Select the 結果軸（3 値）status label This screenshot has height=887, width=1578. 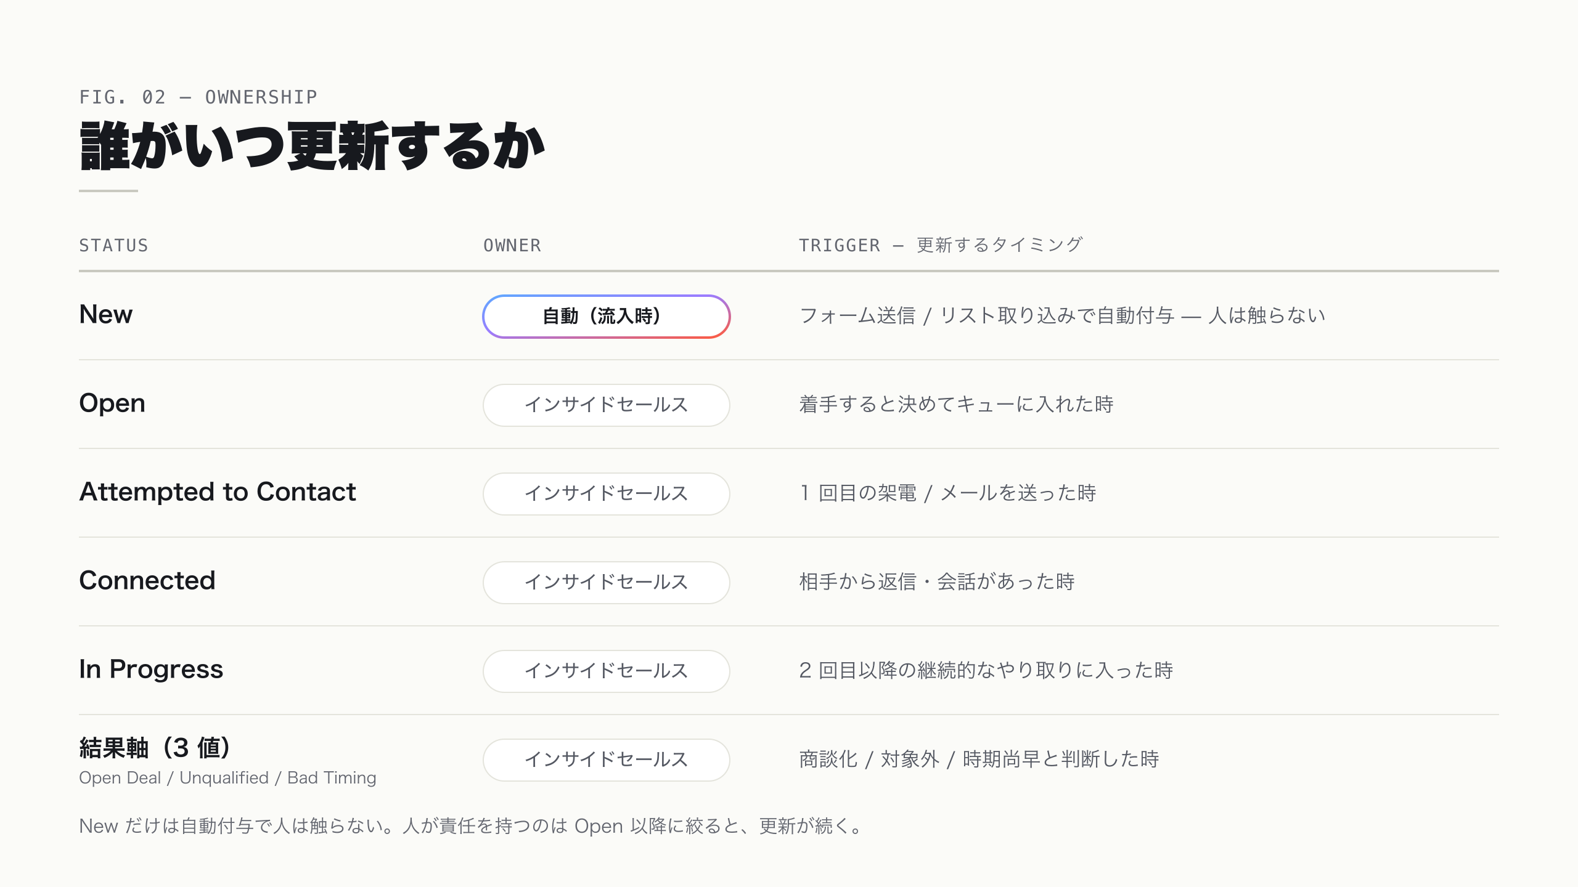click(x=156, y=748)
